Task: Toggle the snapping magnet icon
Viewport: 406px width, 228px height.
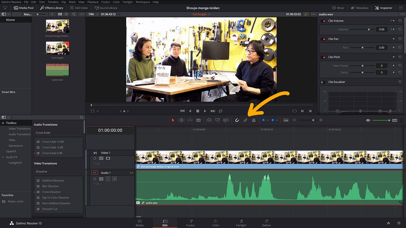Action: coord(237,120)
